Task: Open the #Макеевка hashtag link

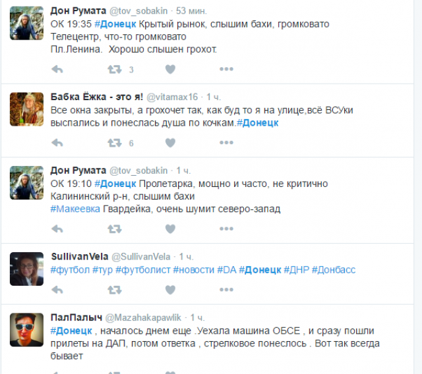Action: [75, 209]
